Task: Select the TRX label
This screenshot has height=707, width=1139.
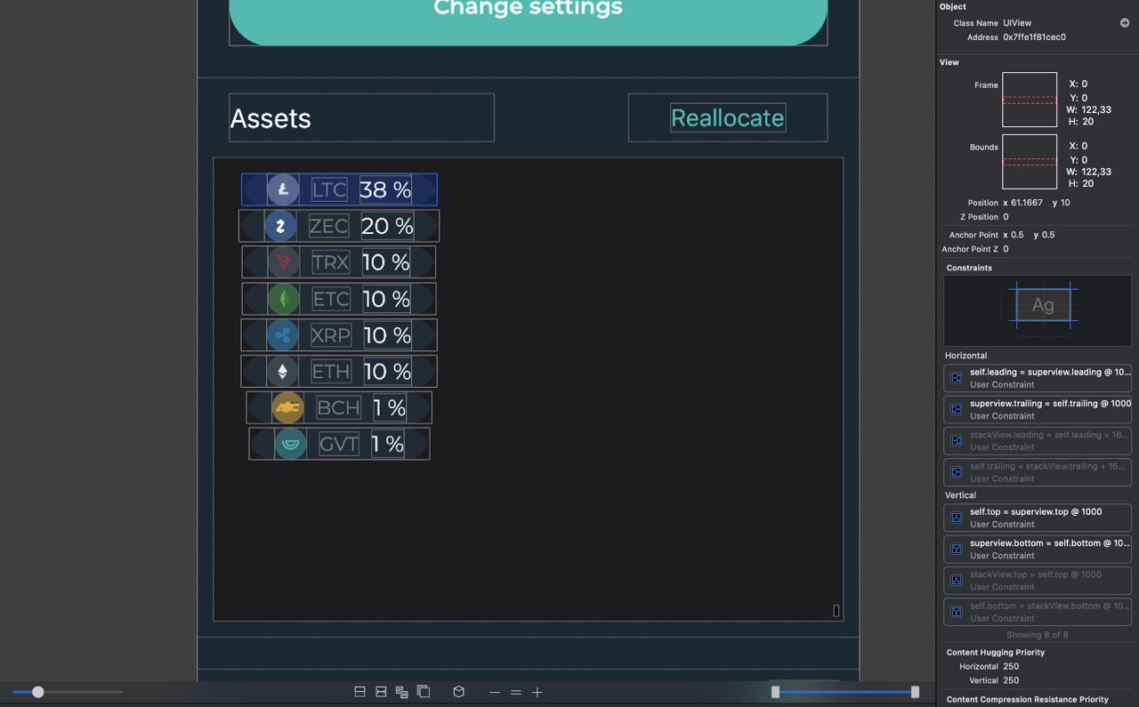Action: (x=331, y=262)
